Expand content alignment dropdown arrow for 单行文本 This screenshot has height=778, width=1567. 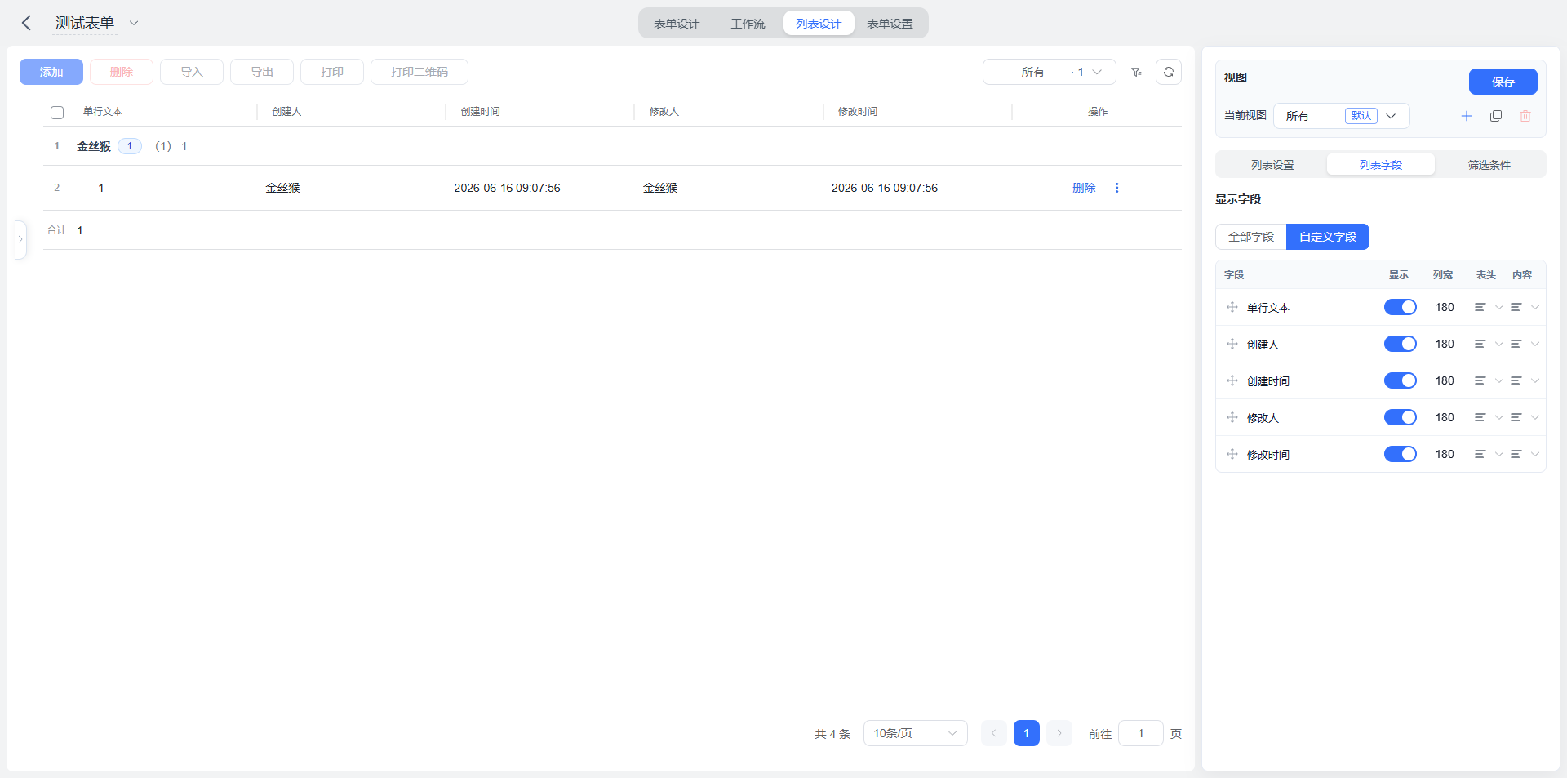click(x=1535, y=307)
